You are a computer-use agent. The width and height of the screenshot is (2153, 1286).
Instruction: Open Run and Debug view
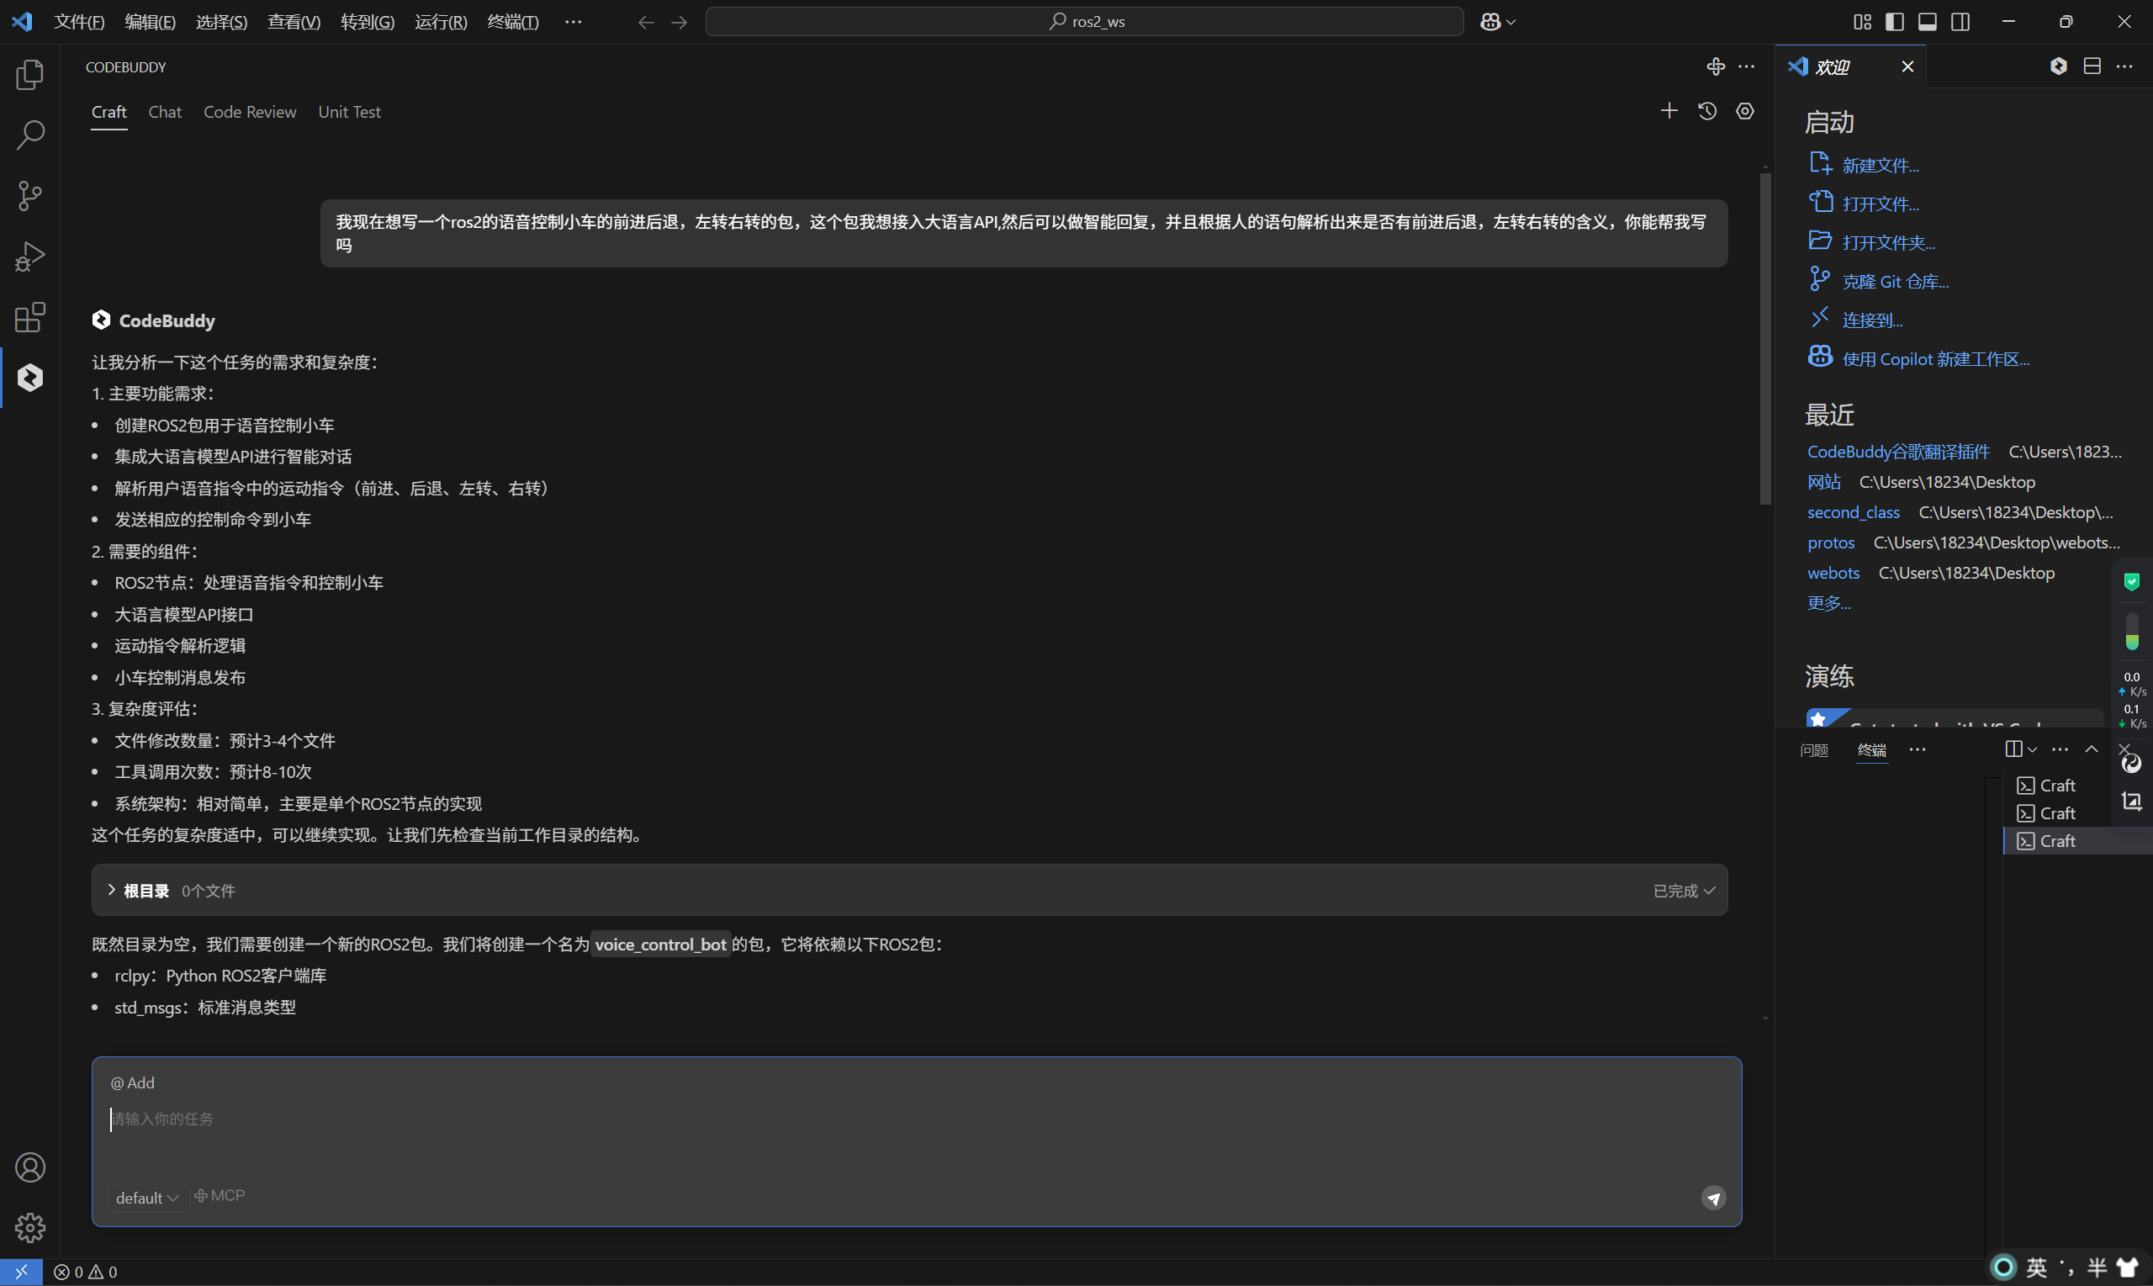30,257
